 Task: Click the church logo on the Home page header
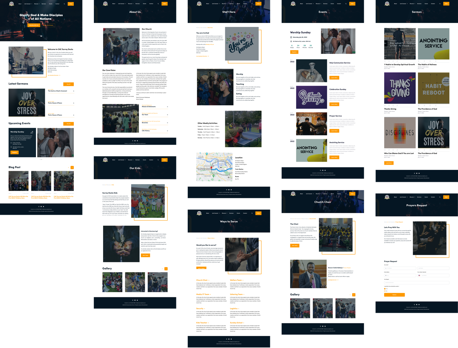tap(11, 4)
